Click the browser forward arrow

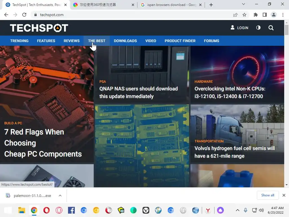tap(15, 15)
